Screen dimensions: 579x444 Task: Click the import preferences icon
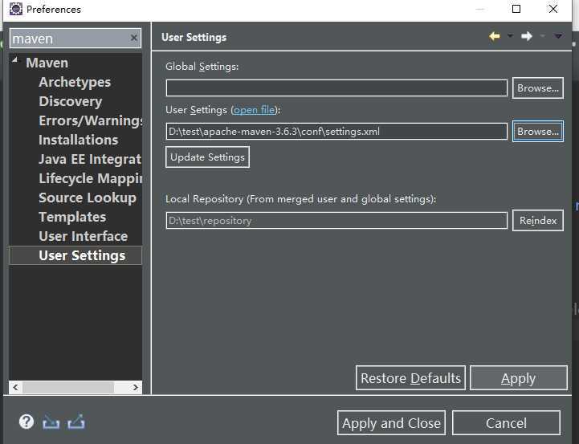click(51, 422)
